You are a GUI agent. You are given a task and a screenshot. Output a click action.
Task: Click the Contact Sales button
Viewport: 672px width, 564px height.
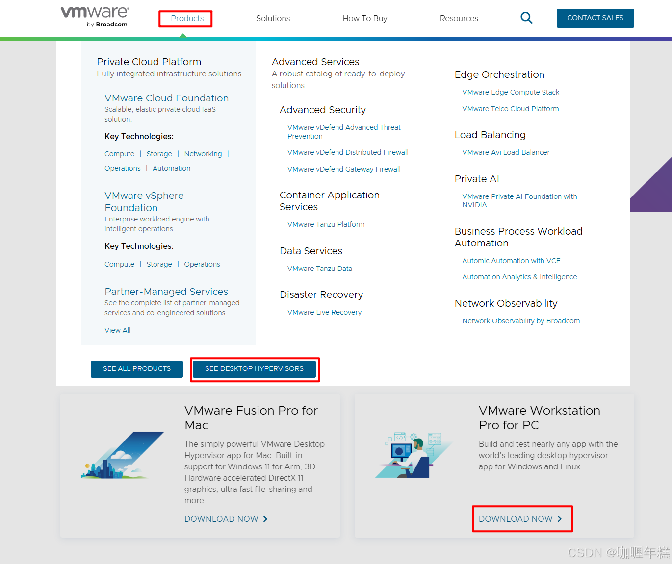pos(595,18)
